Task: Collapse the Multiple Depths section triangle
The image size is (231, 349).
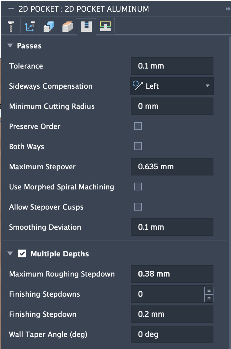Action: (x=10, y=254)
